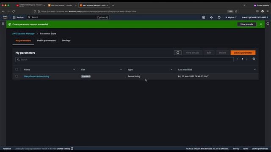Switch to the Public parameters tab
271x152 pixels.
[x=46, y=41]
